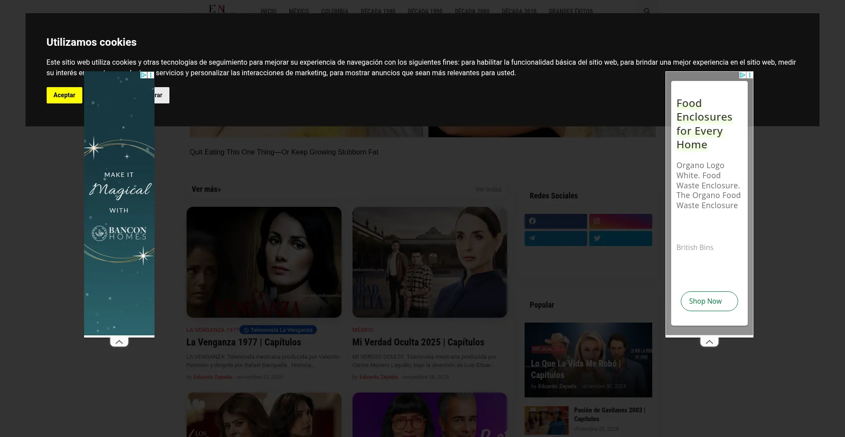The width and height of the screenshot is (845, 437).
Task: Open the Telegram channel button
Action: [555, 238]
